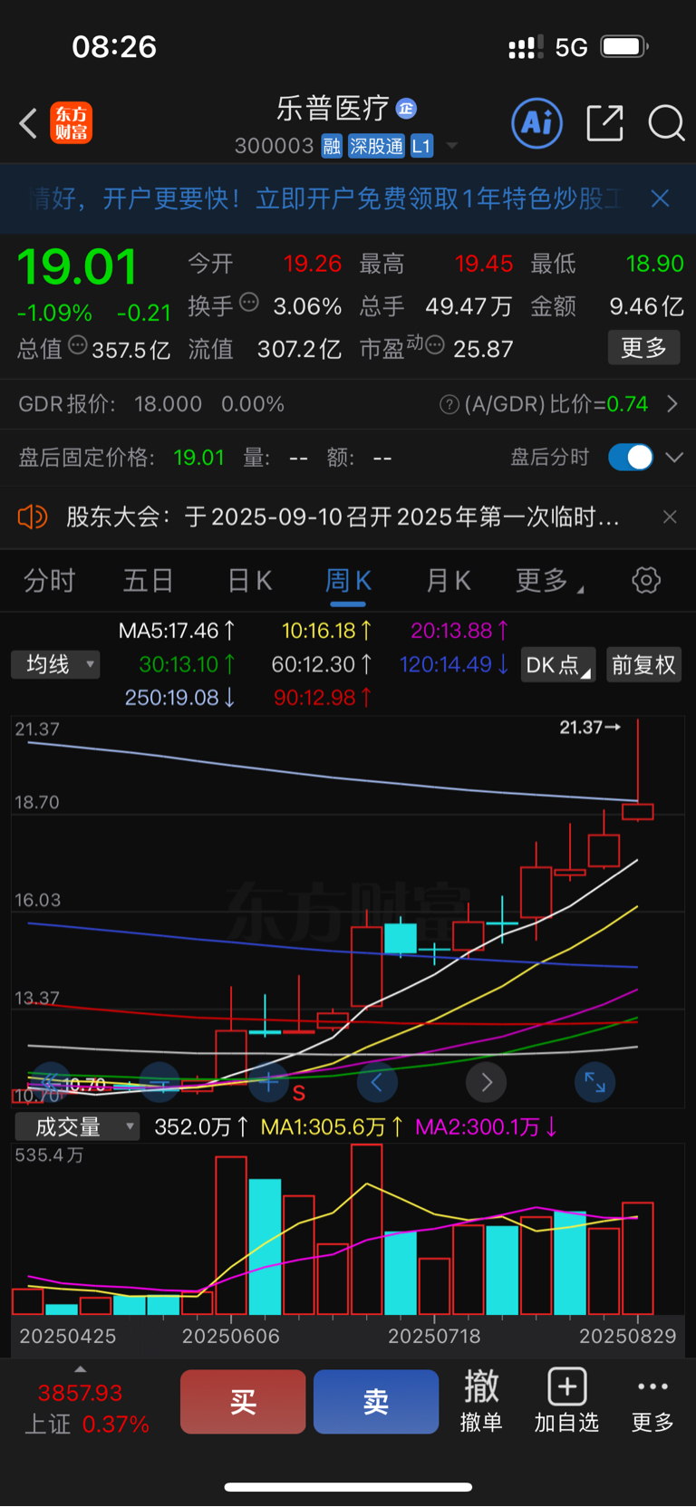Open the search magnifier icon
This screenshot has height=1507, width=696.
666,123
